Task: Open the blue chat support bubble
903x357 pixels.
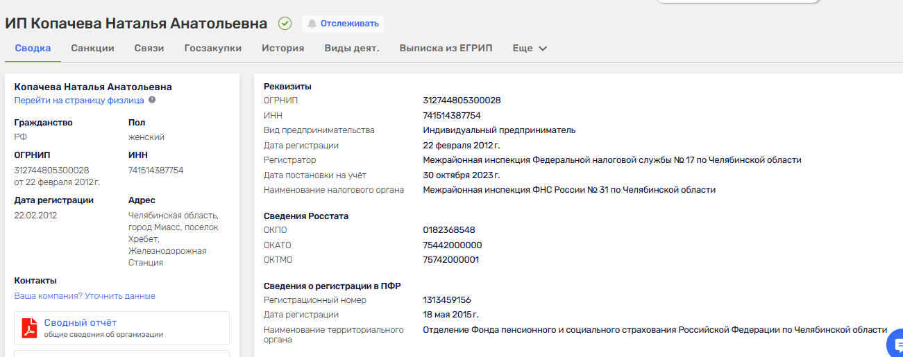Action: pyautogui.click(x=895, y=345)
